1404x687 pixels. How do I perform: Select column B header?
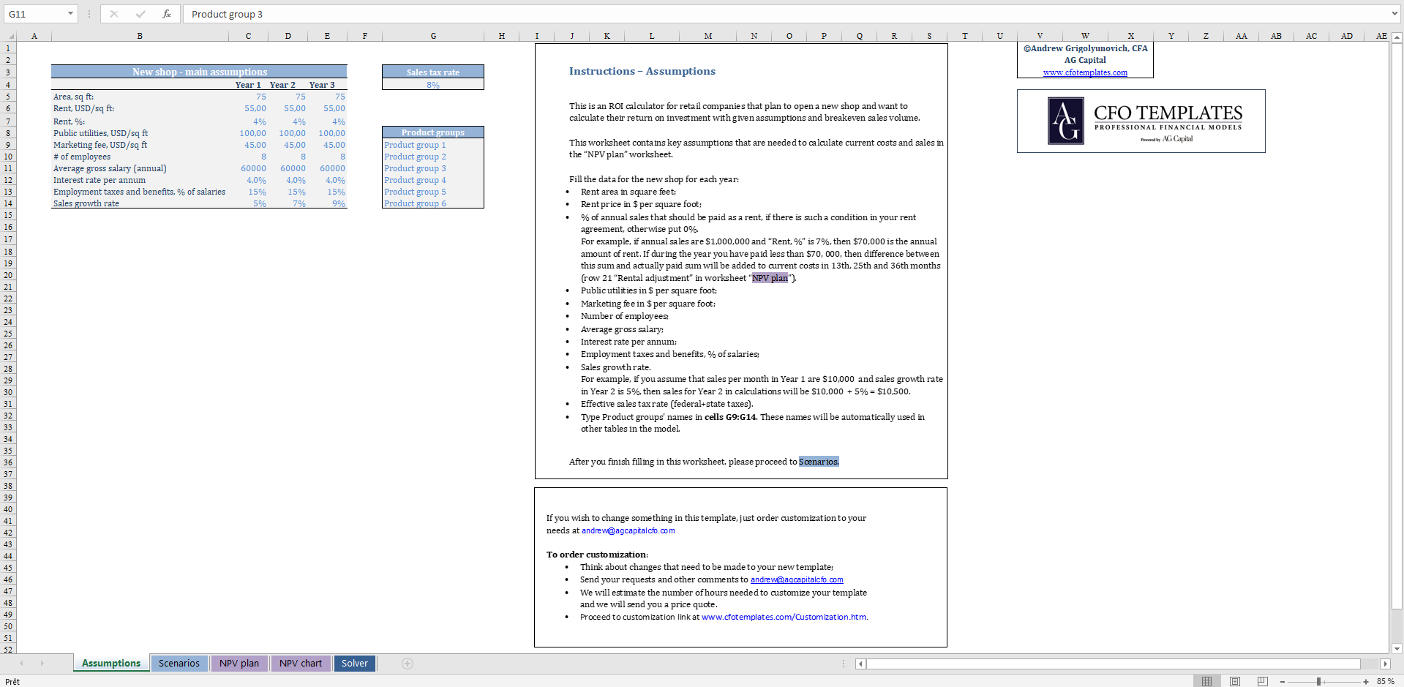point(140,36)
